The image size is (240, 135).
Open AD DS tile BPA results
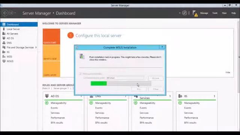coord(57,123)
